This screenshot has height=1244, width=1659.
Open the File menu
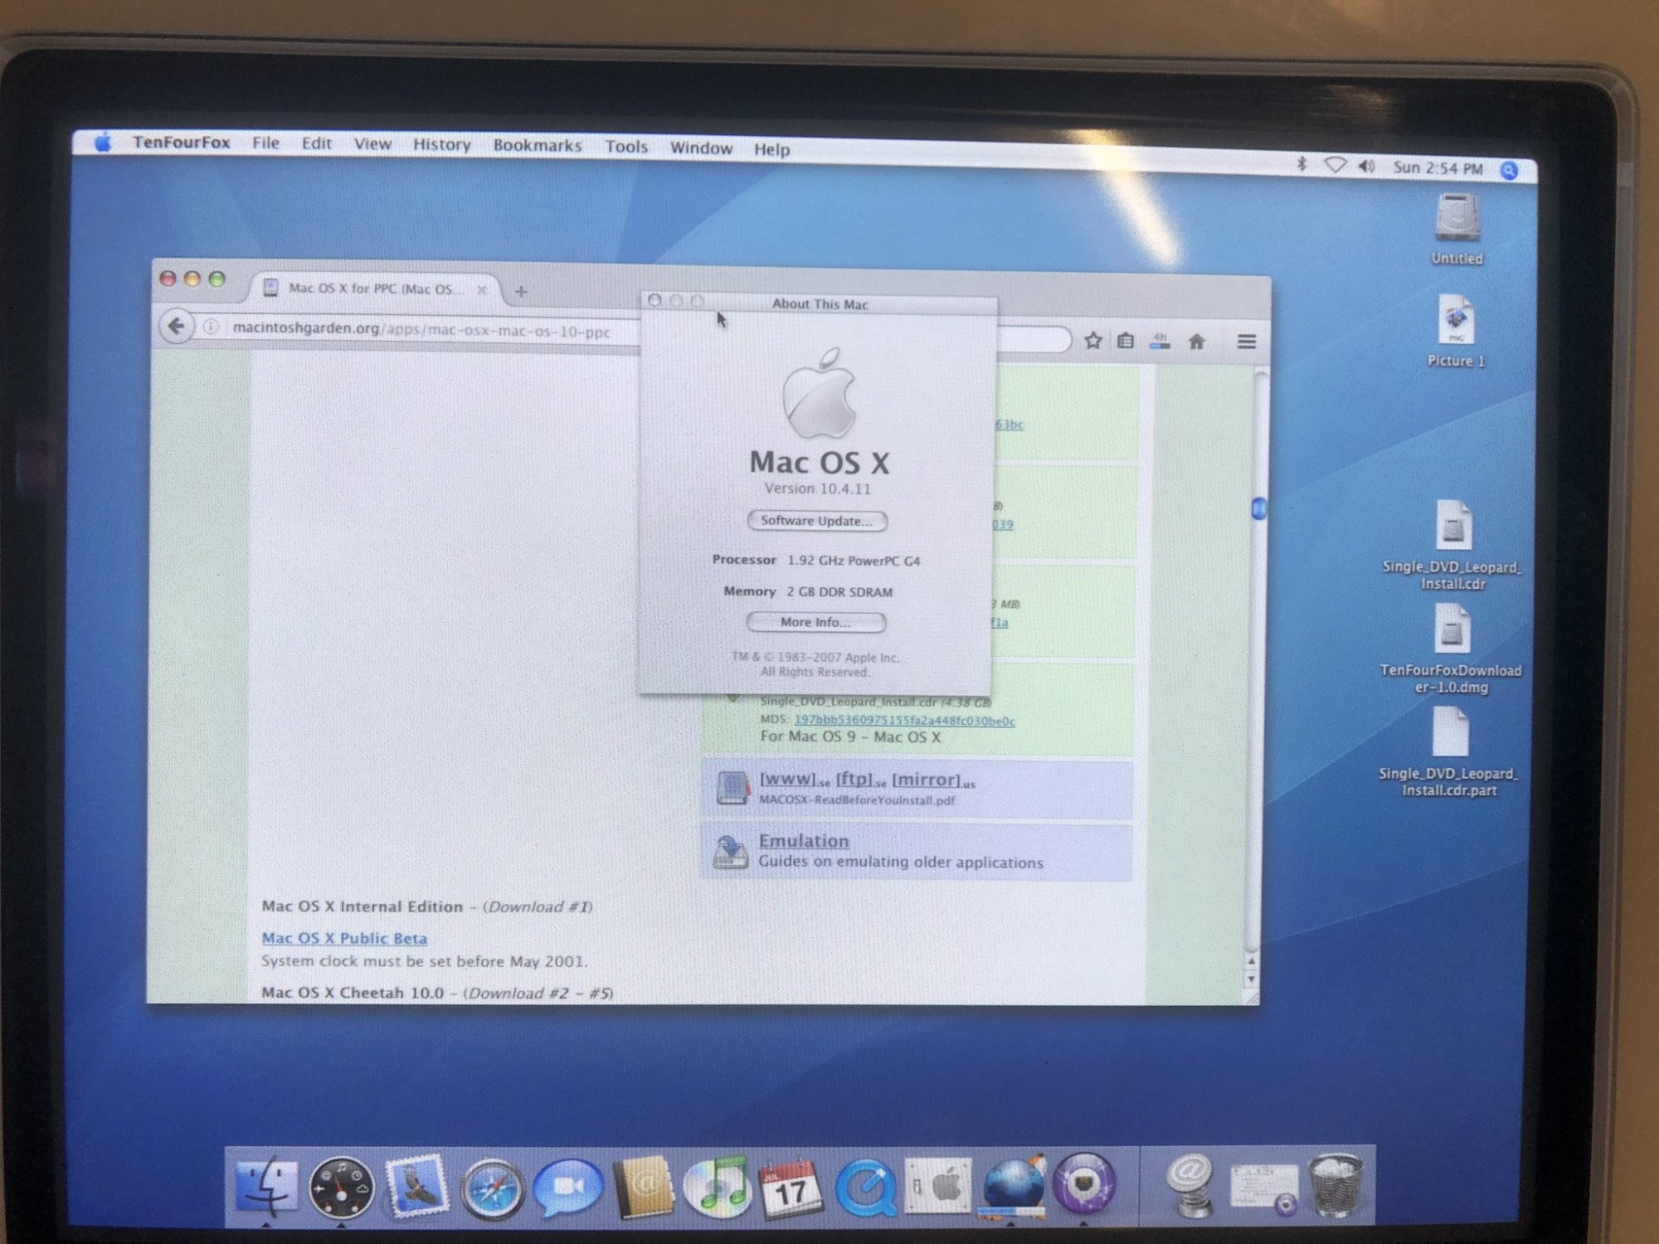point(265,143)
